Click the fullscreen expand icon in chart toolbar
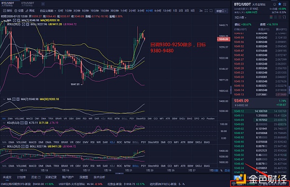This screenshot has width=290, height=187. (x=206, y=11)
